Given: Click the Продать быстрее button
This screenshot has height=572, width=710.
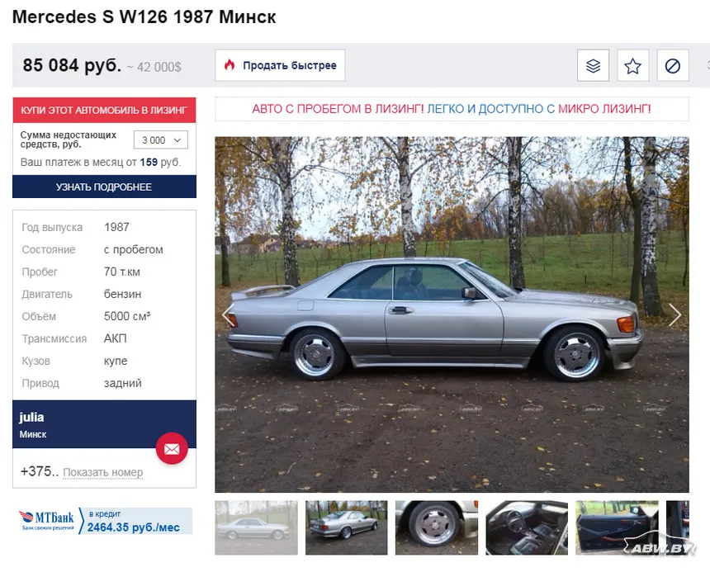Looking at the screenshot, I should (x=280, y=65).
